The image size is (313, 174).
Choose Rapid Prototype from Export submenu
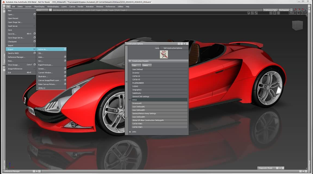[x=45, y=65]
